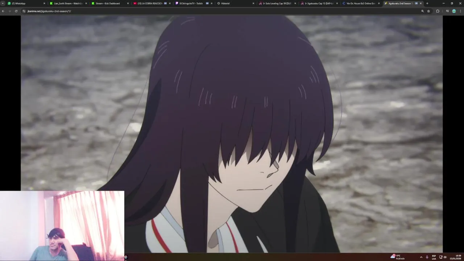464x261 pixels.
Task: Switch to the Solo Leveling Cap 19 tab
Action: pos(277,3)
